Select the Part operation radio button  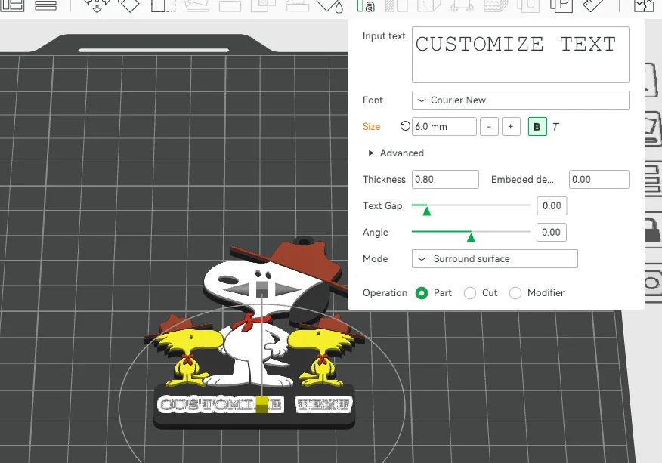tap(422, 293)
